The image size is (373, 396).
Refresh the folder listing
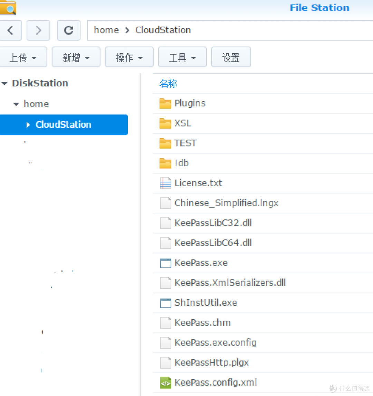pos(69,30)
